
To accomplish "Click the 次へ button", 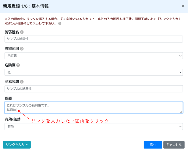I will click(153, 145).
